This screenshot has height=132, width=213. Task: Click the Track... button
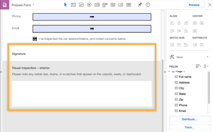coord(190,127)
